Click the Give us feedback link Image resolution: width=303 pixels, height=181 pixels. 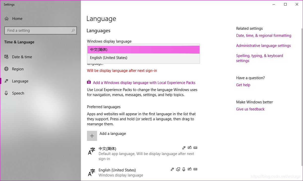click(x=250, y=109)
